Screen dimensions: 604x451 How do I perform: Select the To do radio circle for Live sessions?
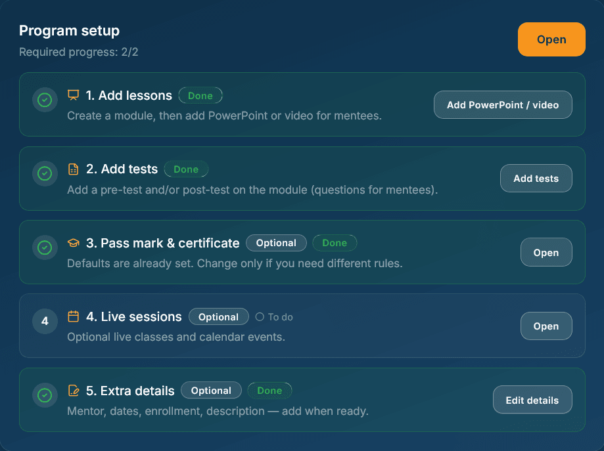click(x=260, y=316)
